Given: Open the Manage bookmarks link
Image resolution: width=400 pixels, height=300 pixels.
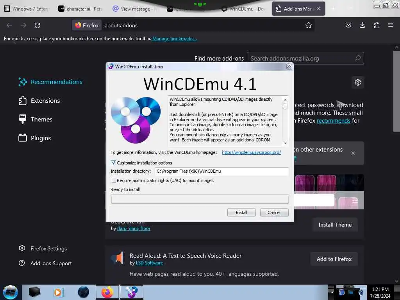Looking at the screenshot, I should 175,39.
